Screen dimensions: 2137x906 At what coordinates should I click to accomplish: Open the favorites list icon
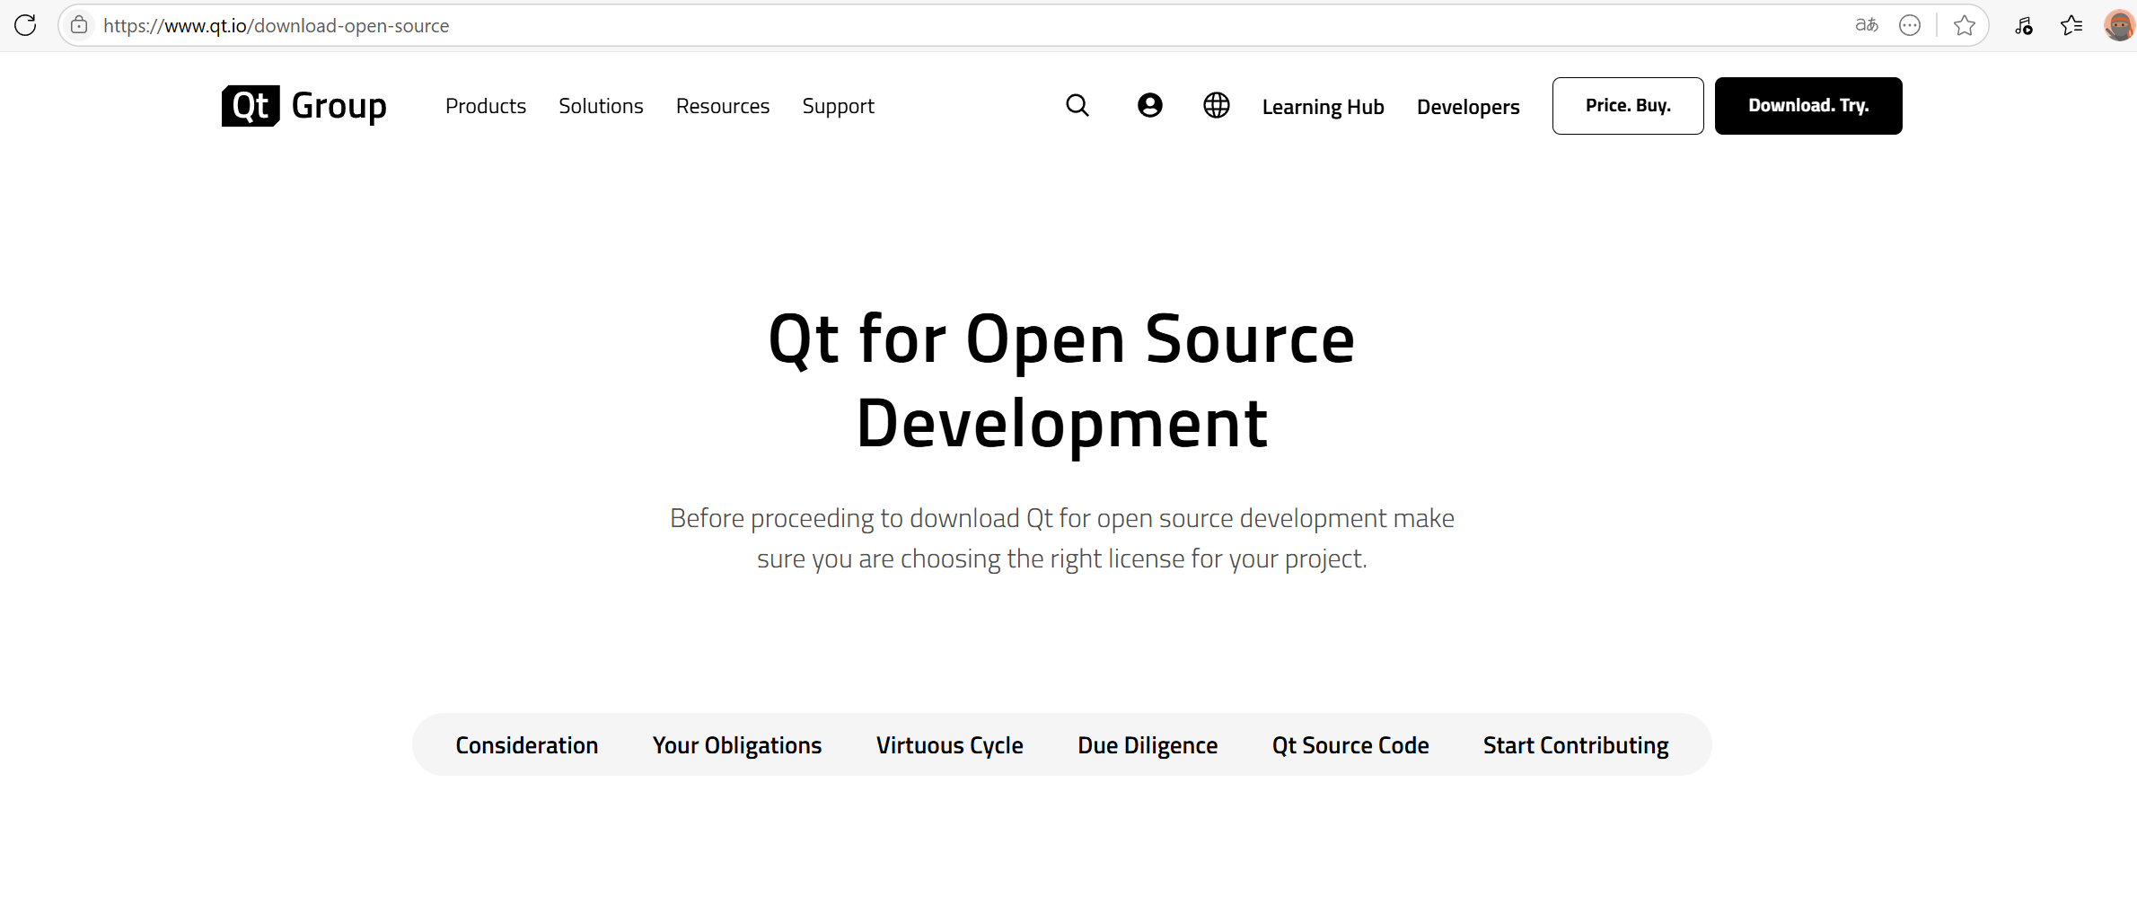[x=2071, y=25]
